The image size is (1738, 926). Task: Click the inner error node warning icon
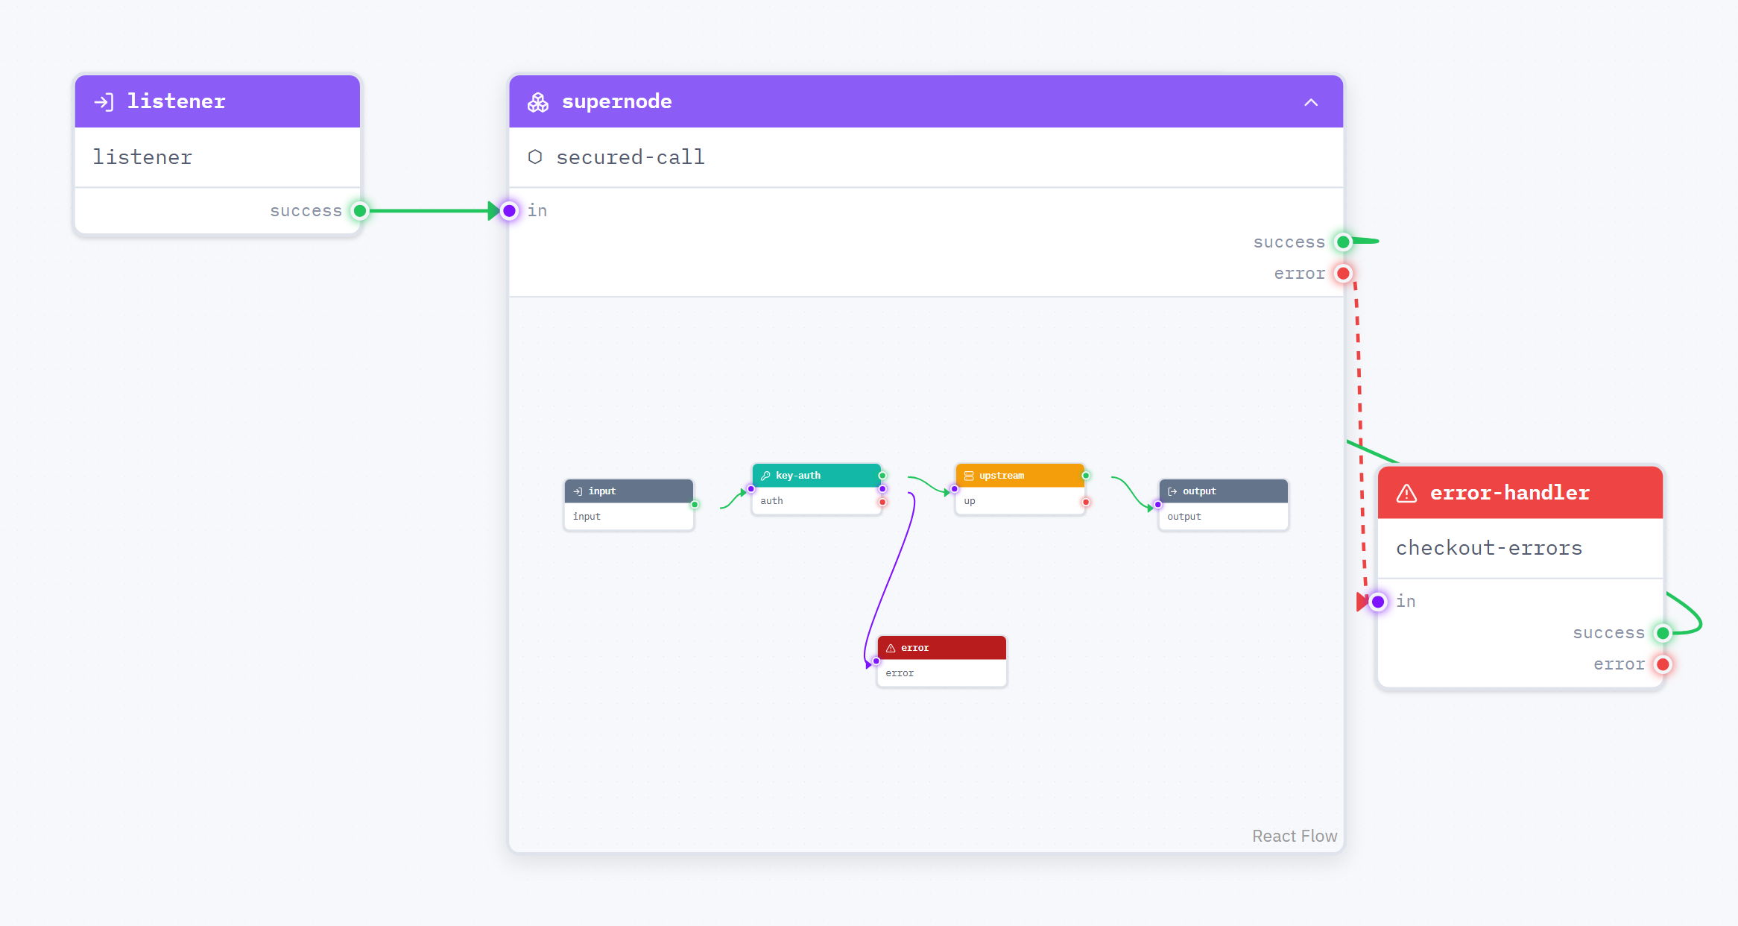891,648
